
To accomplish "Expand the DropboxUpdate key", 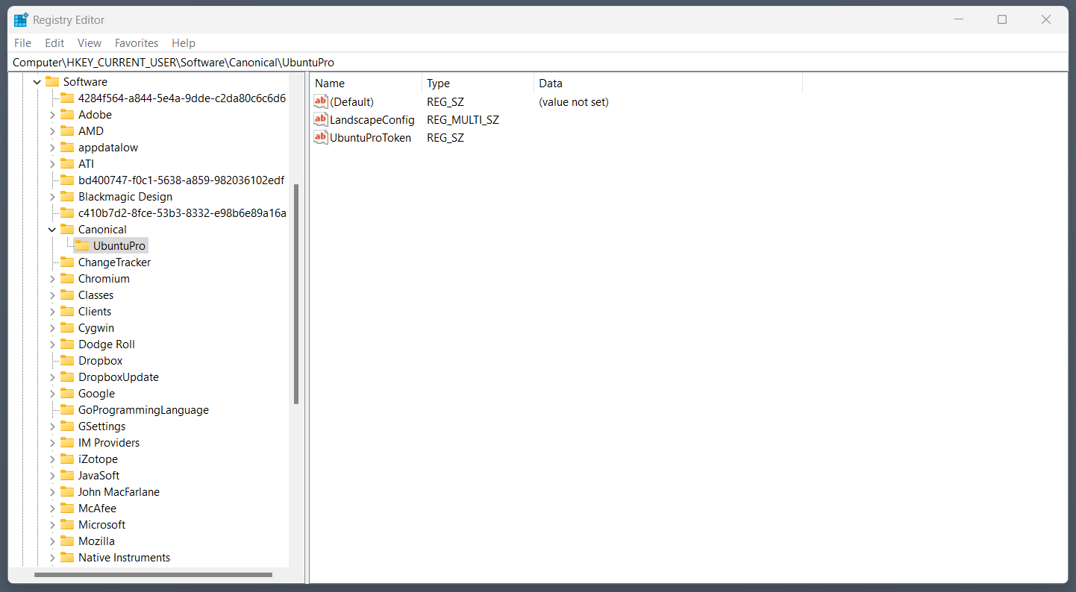I will click(52, 377).
